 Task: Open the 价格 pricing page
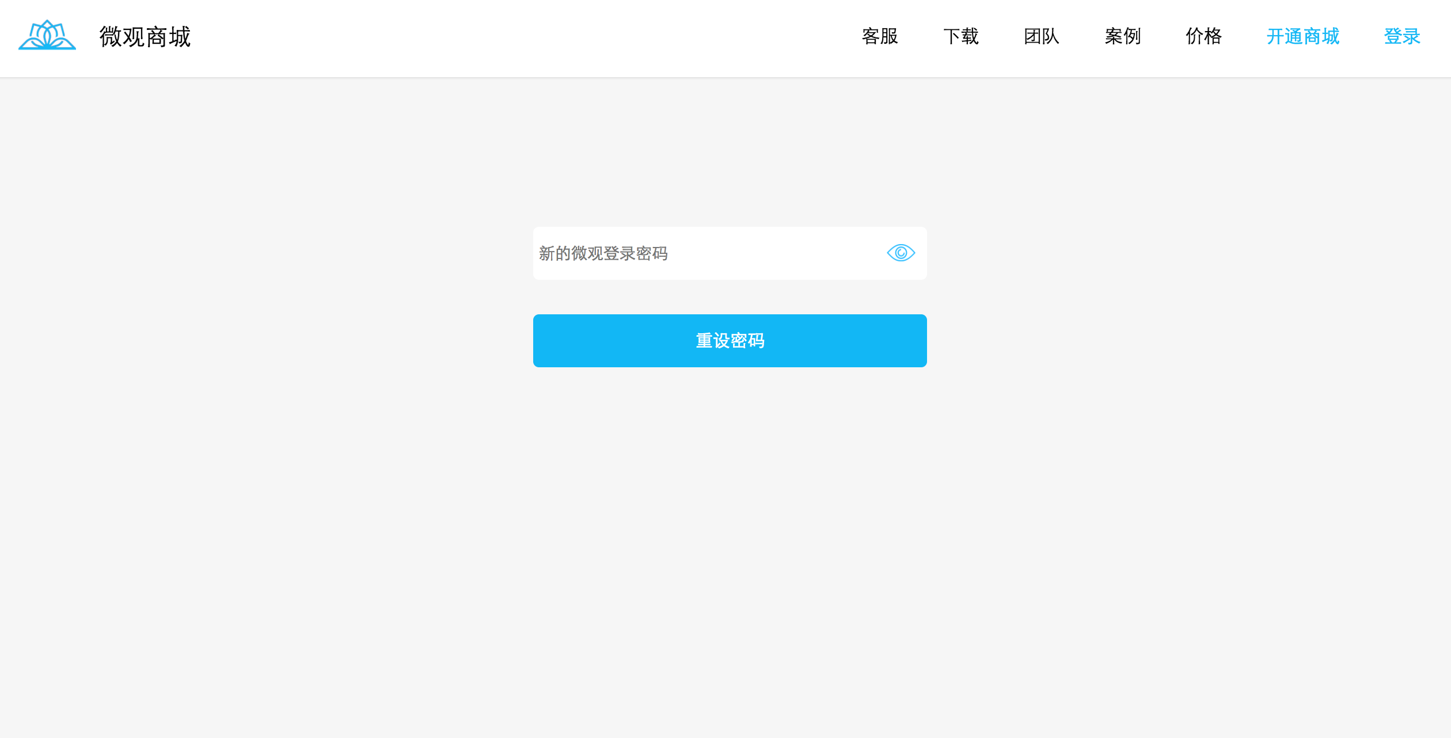[1203, 36]
